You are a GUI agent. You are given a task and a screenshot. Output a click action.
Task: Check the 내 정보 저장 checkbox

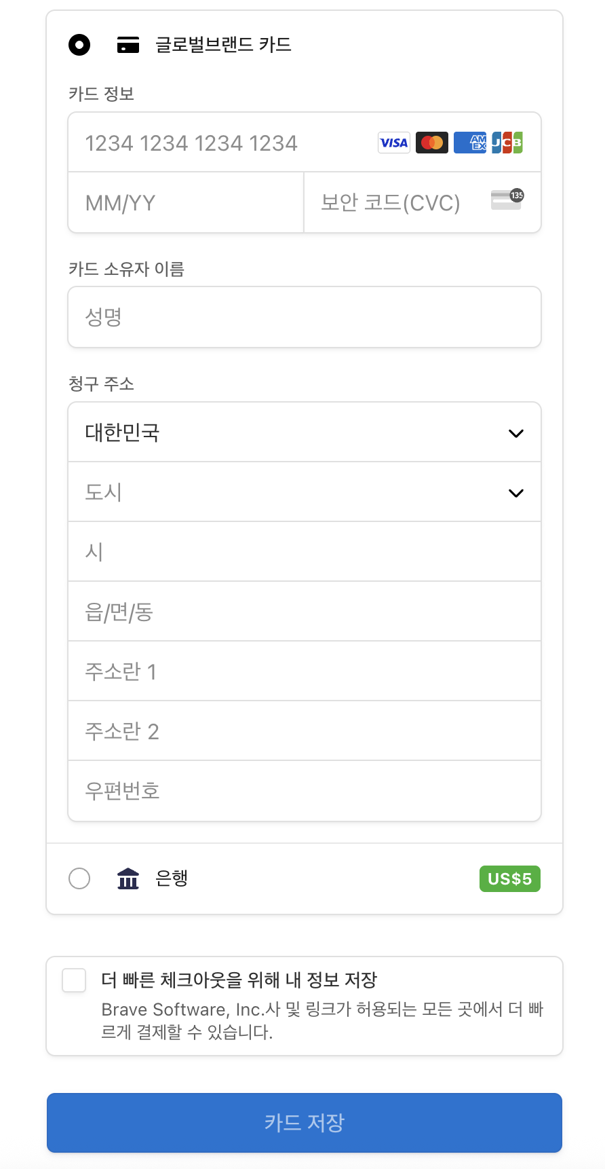tap(74, 980)
